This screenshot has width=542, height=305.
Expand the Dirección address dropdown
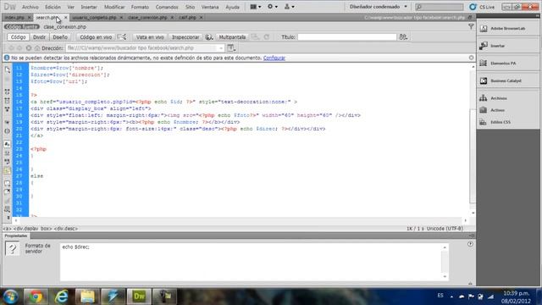221,48
